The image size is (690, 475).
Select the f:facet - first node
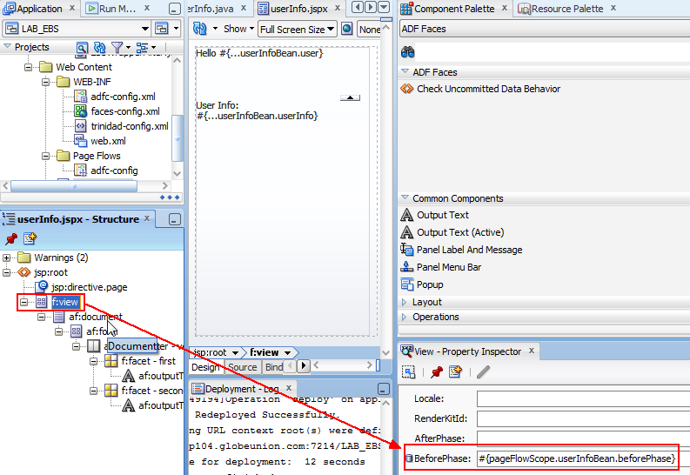pyautogui.click(x=148, y=362)
